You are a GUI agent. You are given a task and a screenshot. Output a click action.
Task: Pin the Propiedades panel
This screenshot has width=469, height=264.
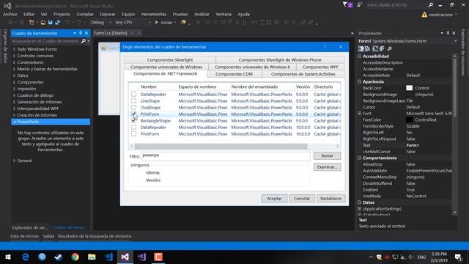click(x=448, y=33)
